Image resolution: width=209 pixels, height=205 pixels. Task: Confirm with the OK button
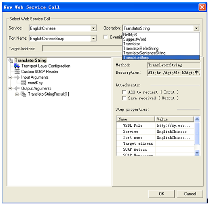click(161, 194)
